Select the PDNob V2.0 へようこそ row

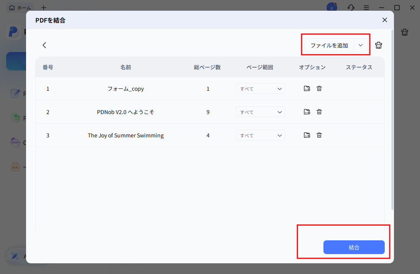(x=125, y=112)
